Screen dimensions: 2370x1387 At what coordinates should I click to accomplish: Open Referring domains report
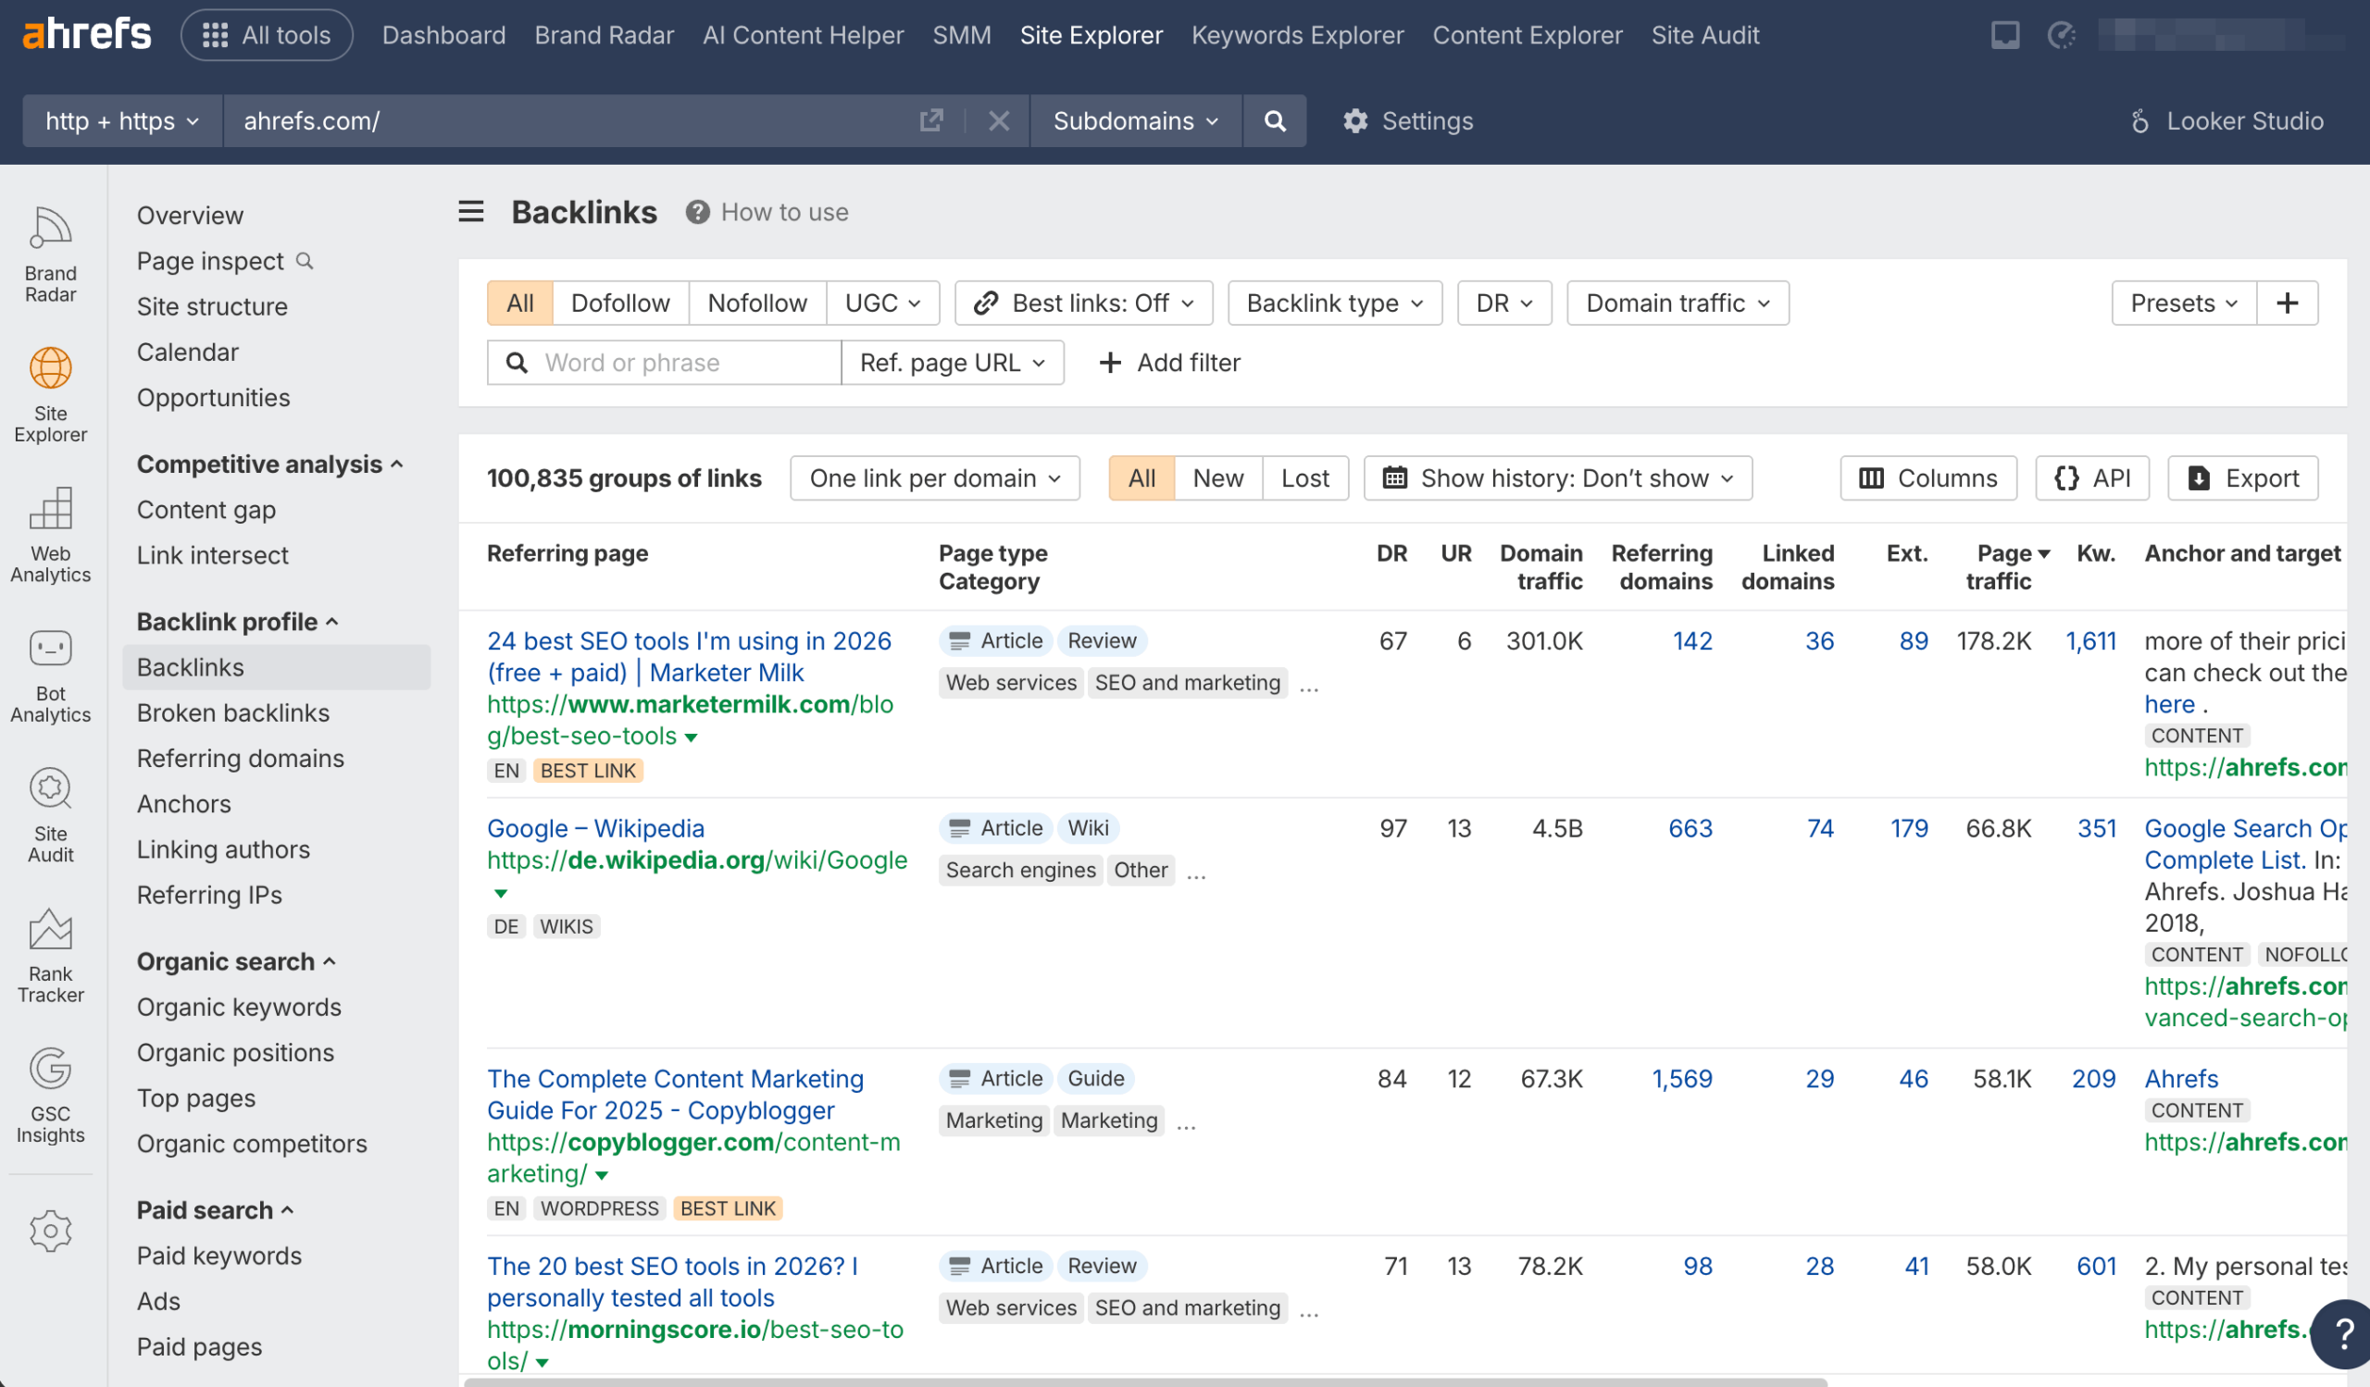[x=241, y=758]
